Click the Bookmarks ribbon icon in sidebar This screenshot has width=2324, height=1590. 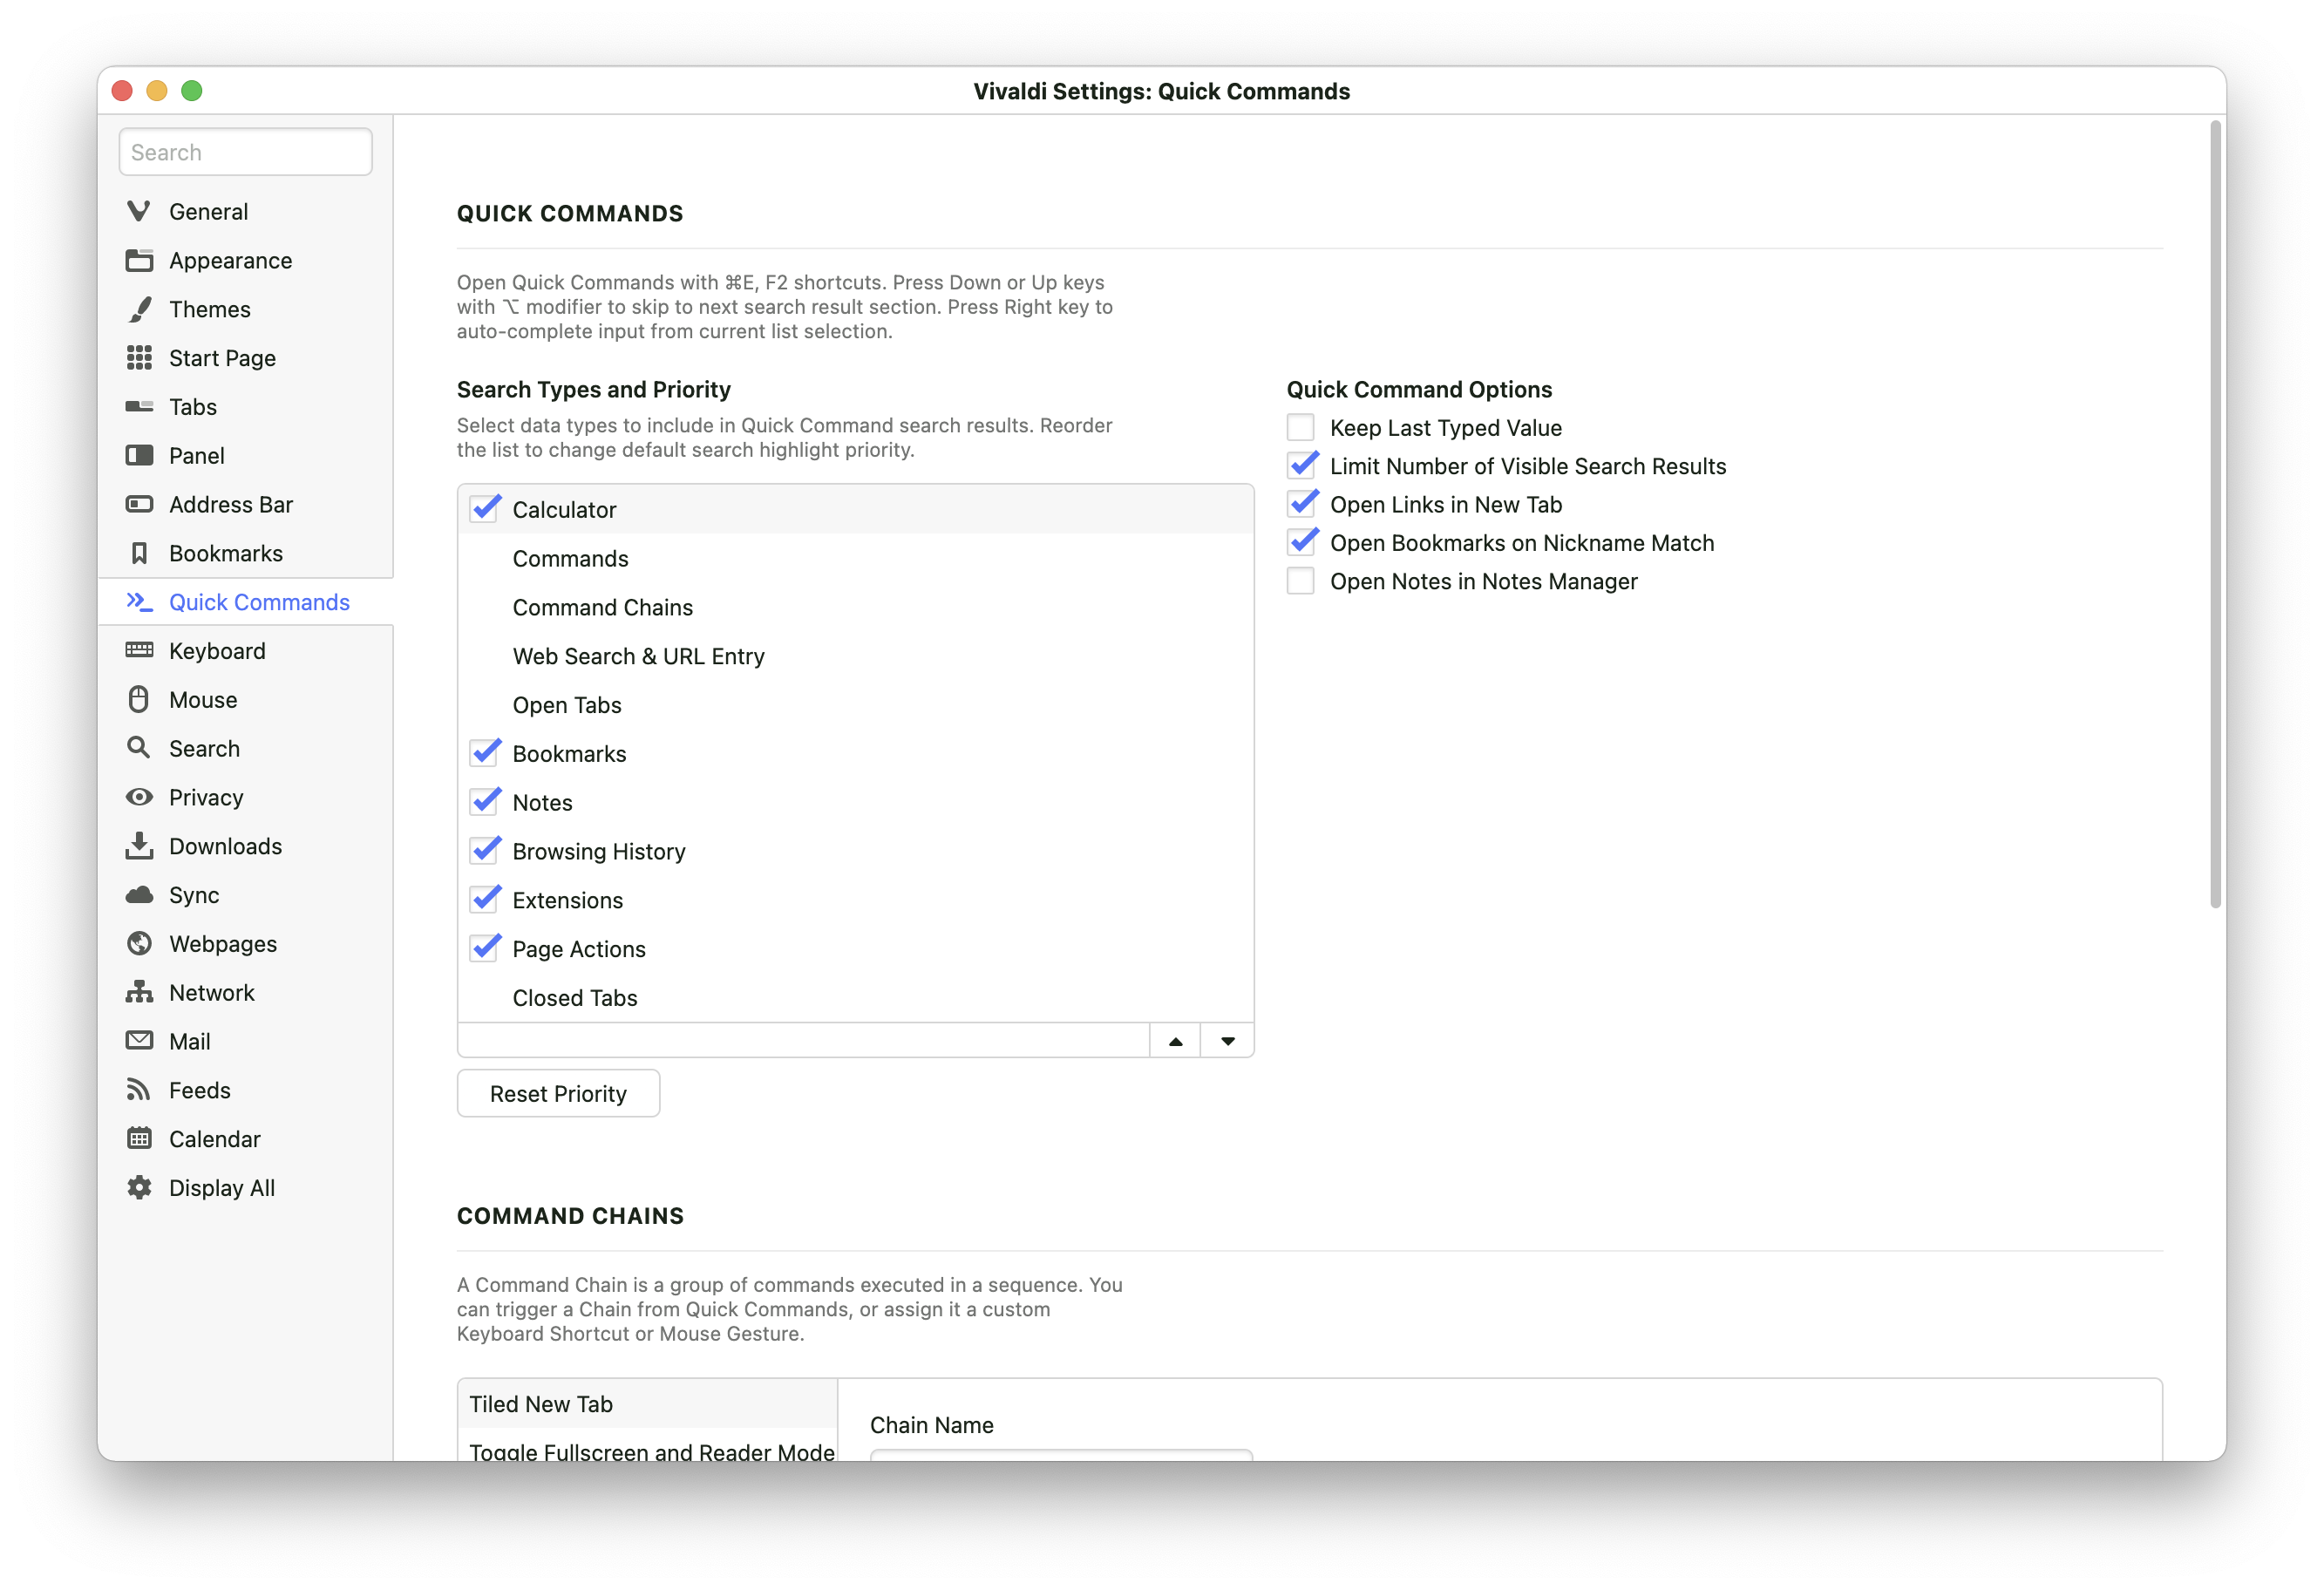coord(139,553)
